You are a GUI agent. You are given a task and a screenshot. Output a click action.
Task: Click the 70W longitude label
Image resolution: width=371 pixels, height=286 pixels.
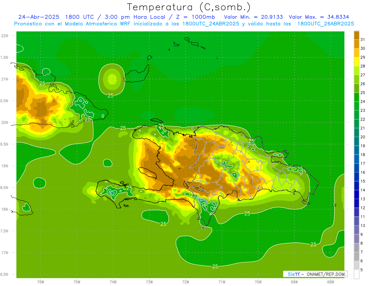(x=258, y=282)
